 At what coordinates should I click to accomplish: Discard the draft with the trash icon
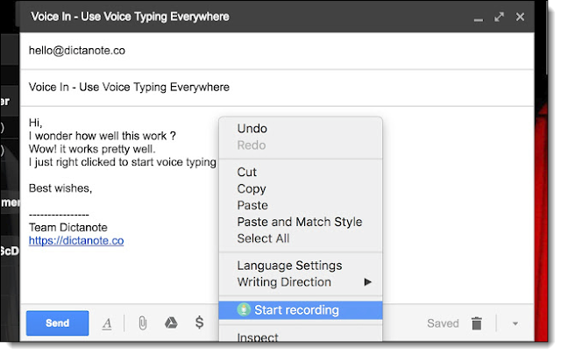[476, 323]
